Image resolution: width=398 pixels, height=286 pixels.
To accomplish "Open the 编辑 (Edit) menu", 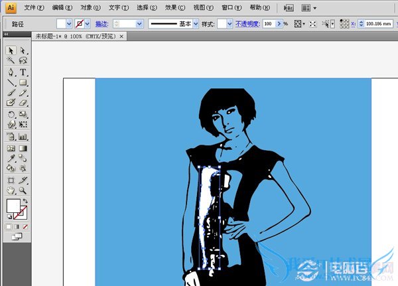I will click(62, 7).
